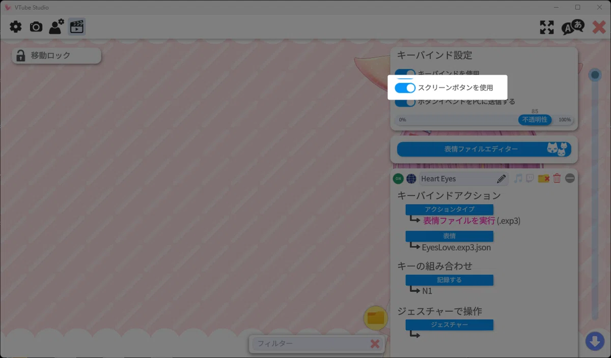Image resolution: width=611 pixels, height=358 pixels.
Task: Open the model settings person icon
Action: coord(56,26)
